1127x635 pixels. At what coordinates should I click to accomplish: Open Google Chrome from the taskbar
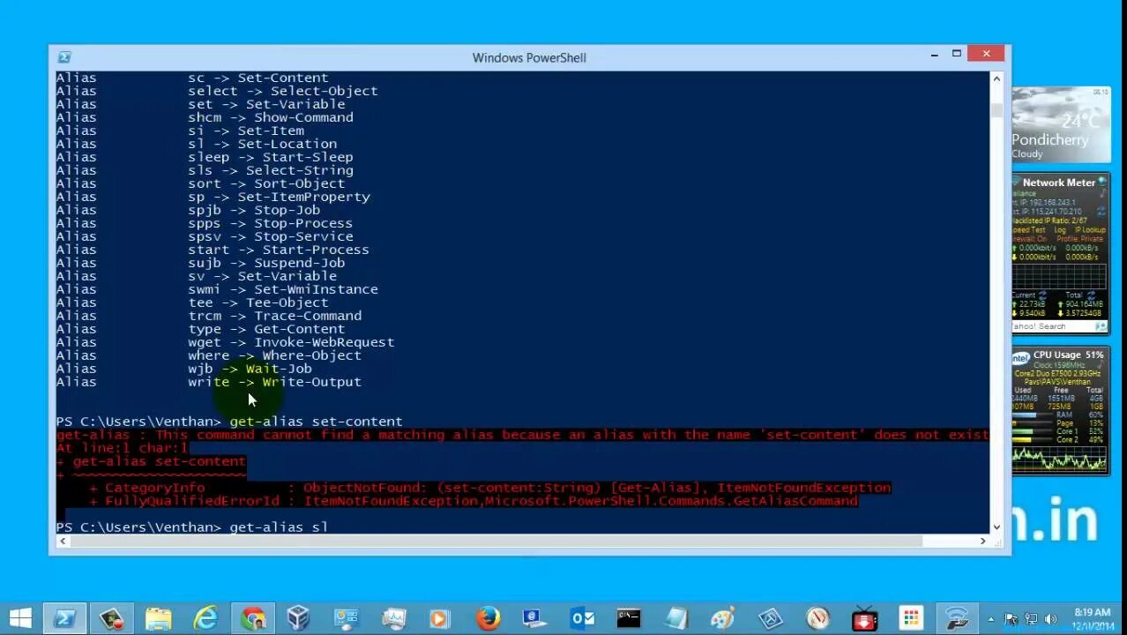tap(253, 618)
